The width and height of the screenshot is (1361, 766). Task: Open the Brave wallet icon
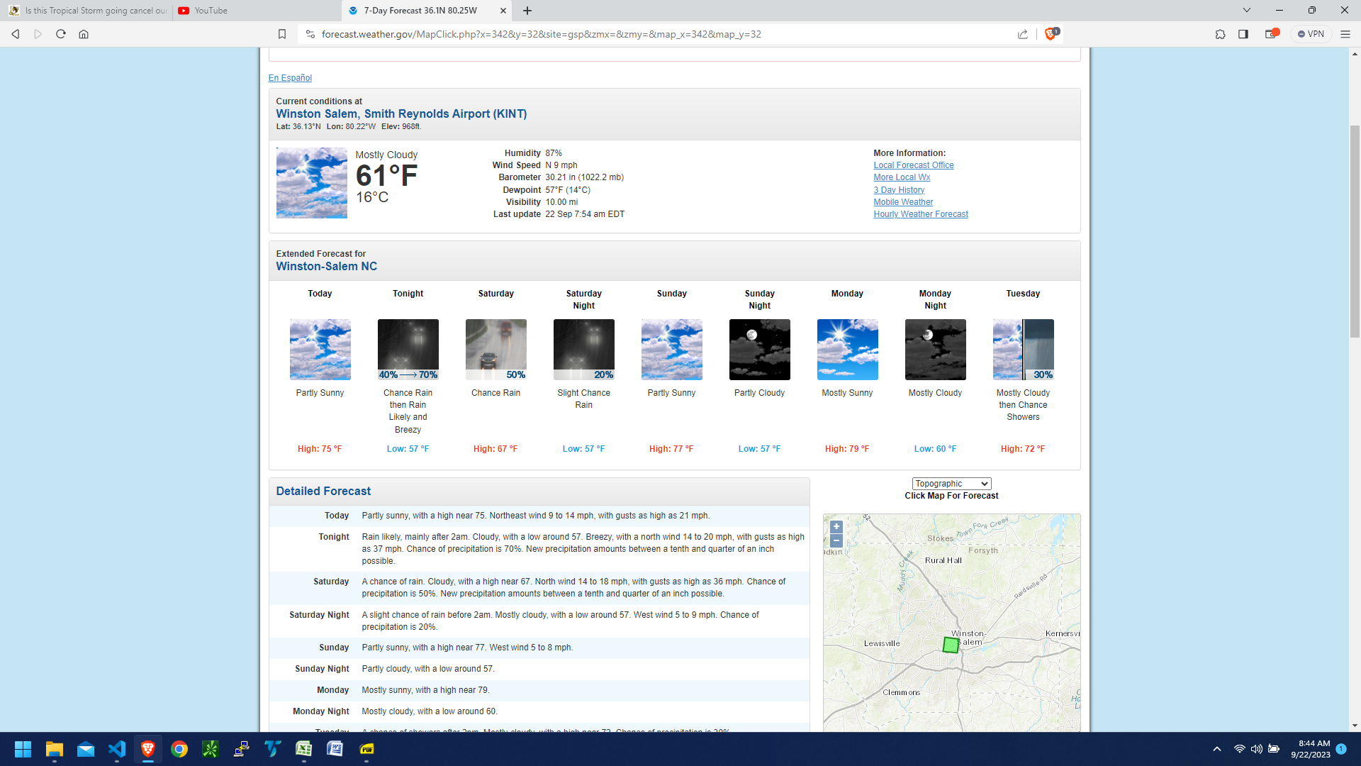click(x=1272, y=34)
